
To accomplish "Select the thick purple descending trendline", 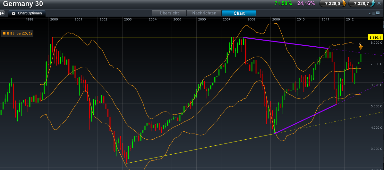I will point(286,43).
